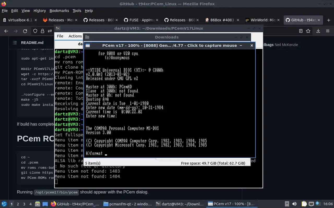Open the Firefox History menu
Viewport: 334px width, 208px height.
click(x=40, y=11)
